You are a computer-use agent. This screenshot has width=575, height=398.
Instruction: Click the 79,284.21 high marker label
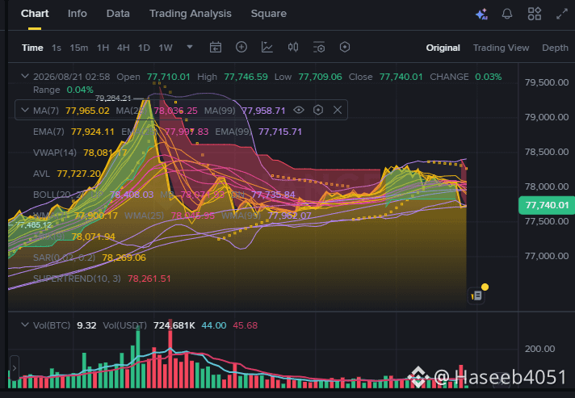pyautogui.click(x=113, y=98)
